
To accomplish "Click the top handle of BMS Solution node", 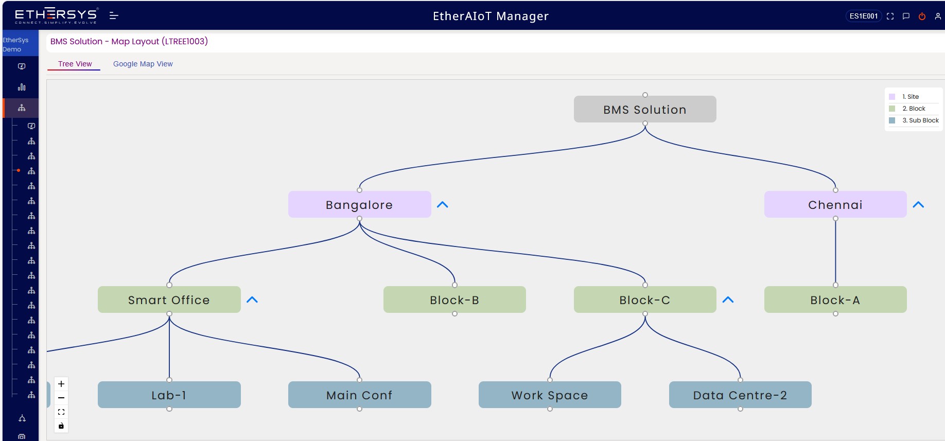I will (645, 95).
